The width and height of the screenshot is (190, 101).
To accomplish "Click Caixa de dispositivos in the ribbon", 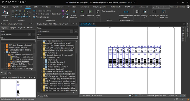I will tap(42, 11).
